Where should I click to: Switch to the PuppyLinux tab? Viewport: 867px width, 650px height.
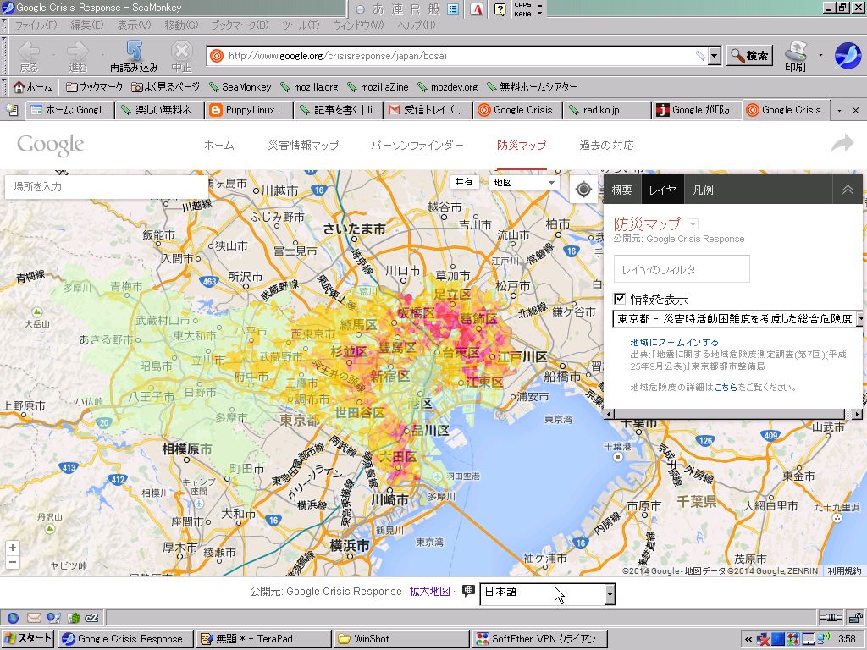click(x=249, y=110)
